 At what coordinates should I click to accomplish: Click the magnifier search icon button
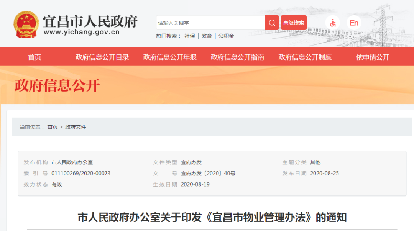click(x=272, y=23)
